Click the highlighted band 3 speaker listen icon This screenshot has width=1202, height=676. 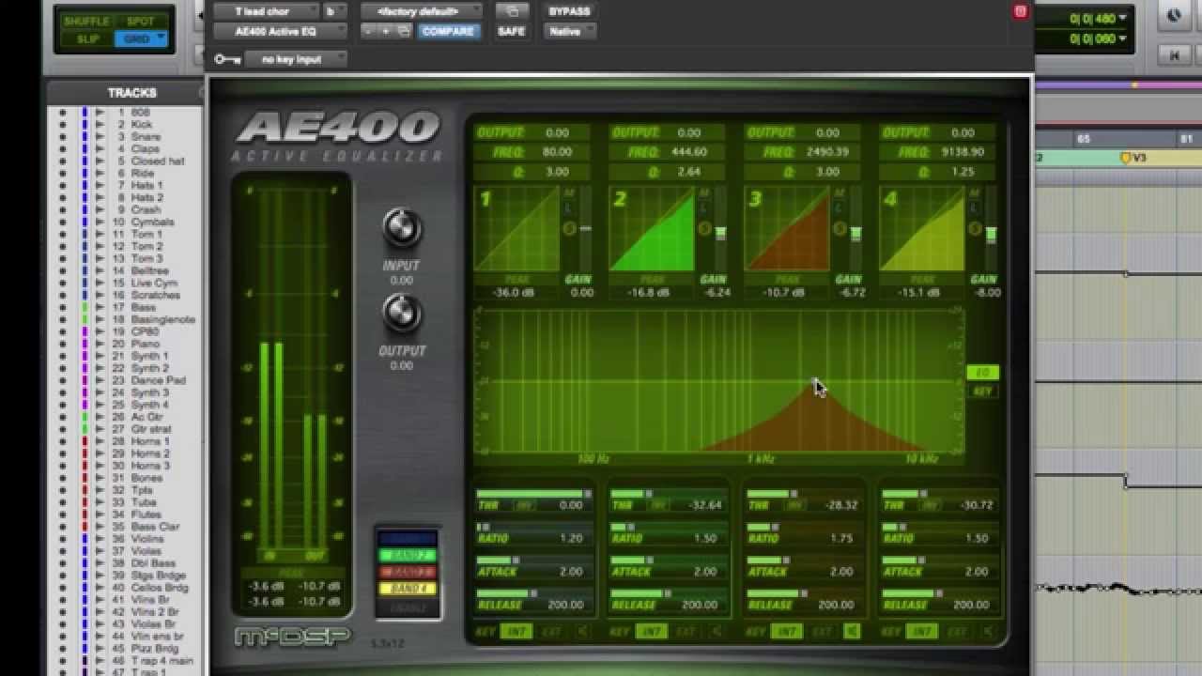click(x=852, y=631)
